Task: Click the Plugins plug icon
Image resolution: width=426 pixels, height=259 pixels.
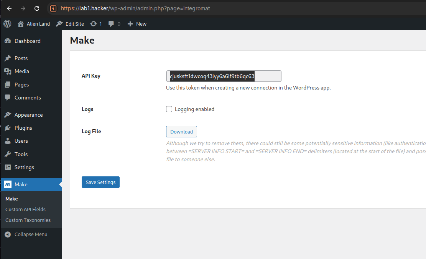Action: (8, 128)
